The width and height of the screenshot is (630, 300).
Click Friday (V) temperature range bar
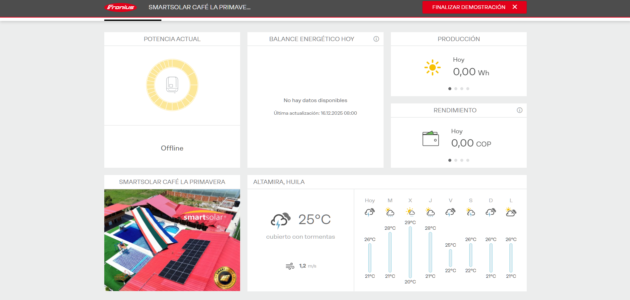[450, 258]
